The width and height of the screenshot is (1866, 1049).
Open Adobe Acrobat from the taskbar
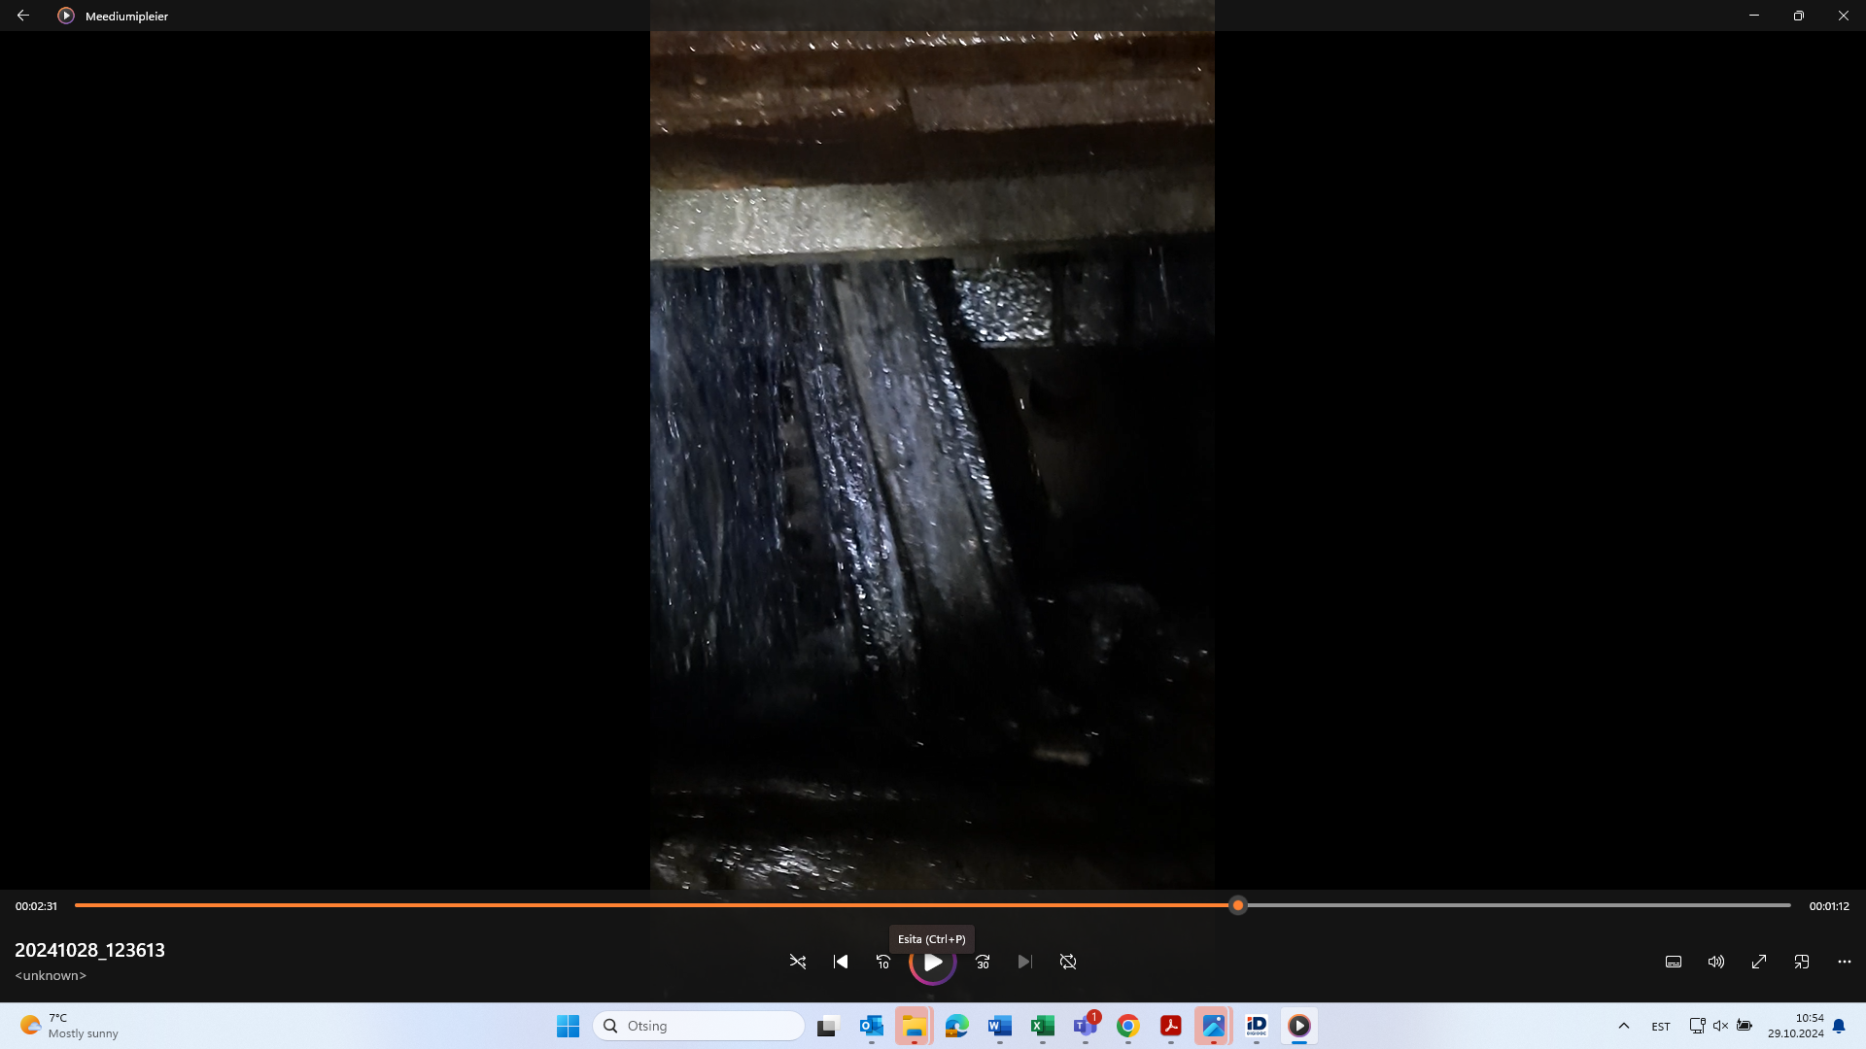(x=1170, y=1026)
